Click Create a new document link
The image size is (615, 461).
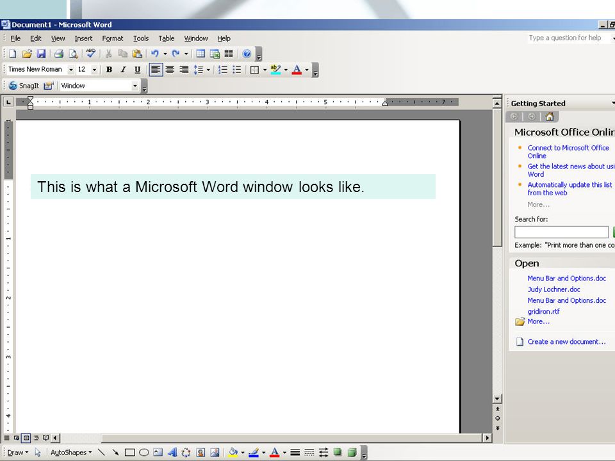point(566,341)
